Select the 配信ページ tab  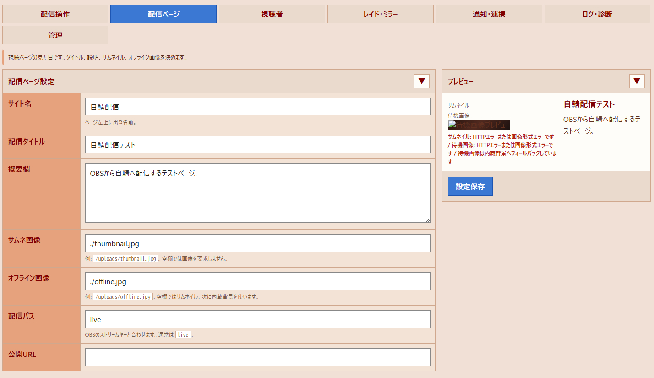point(163,14)
